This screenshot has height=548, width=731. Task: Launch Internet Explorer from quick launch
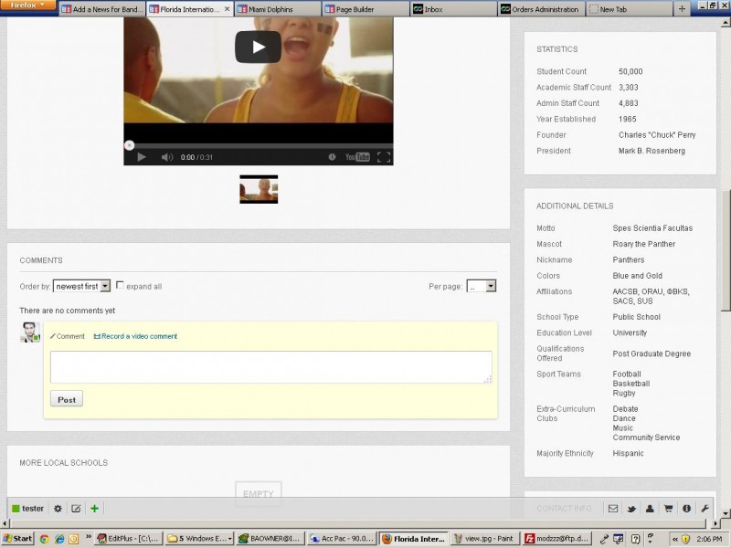point(59,539)
